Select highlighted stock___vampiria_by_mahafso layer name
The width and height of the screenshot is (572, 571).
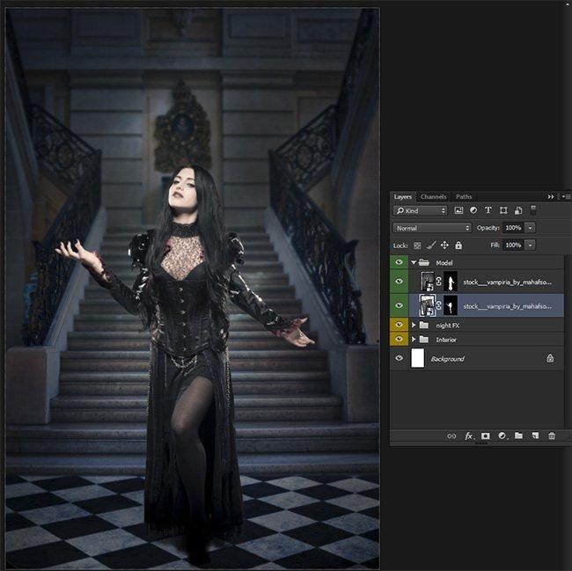coord(507,306)
